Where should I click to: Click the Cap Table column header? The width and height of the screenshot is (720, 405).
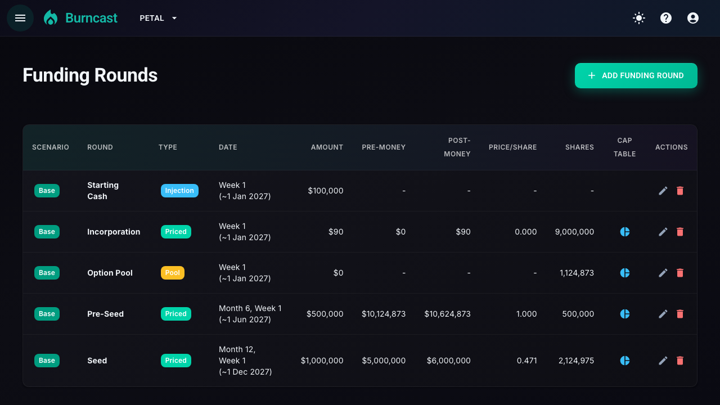tap(625, 147)
